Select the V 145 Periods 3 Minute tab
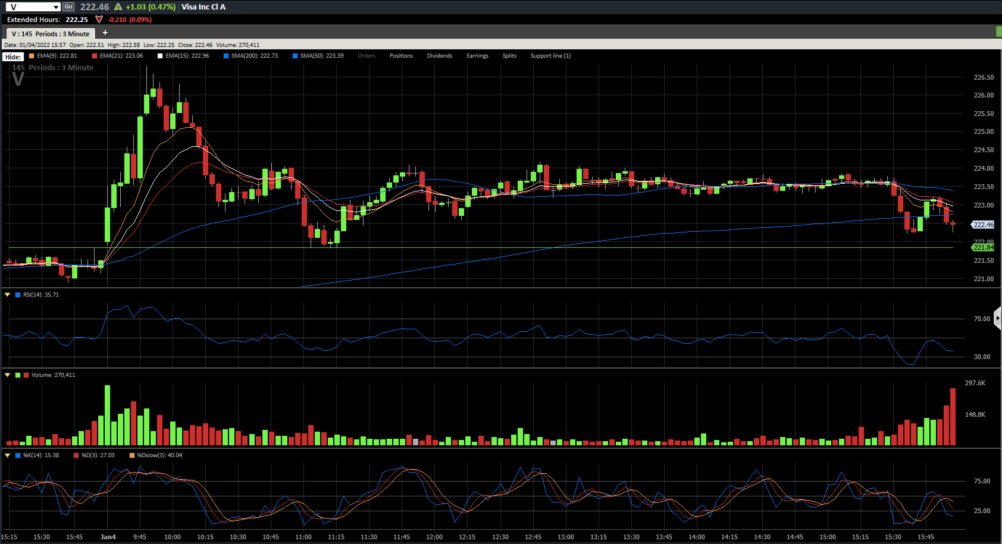This screenshot has height=544, width=1002. pyautogui.click(x=51, y=34)
